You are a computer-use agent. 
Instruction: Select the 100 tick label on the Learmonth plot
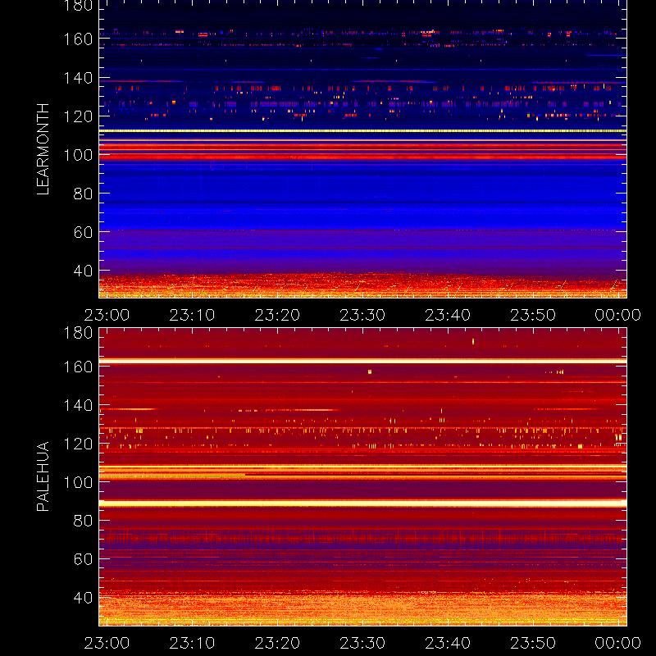pos(78,155)
